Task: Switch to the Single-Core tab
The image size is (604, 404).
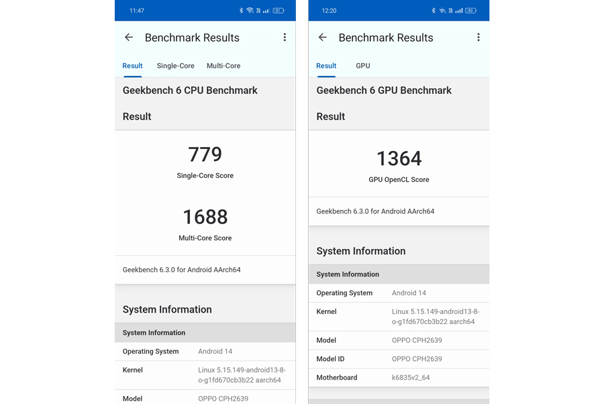Action: click(175, 66)
